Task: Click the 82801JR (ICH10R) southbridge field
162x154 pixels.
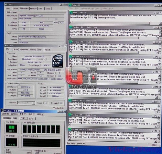Action: (x=41, y=26)
